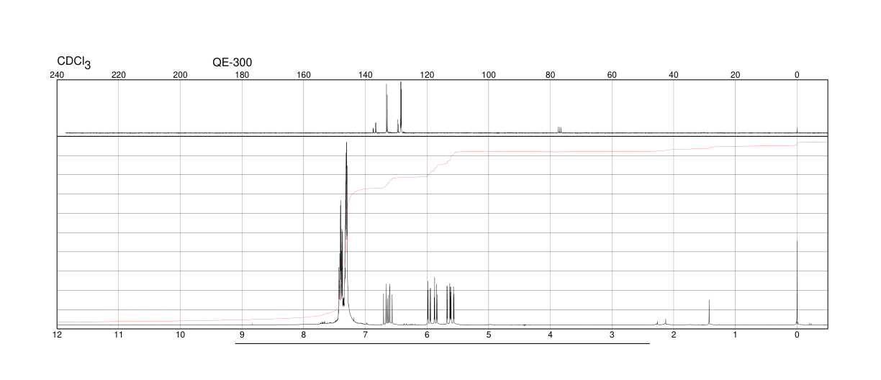The image size is (881, 380).
Task: Click the 240 label on the carbon axis
Action: [57, 74]
